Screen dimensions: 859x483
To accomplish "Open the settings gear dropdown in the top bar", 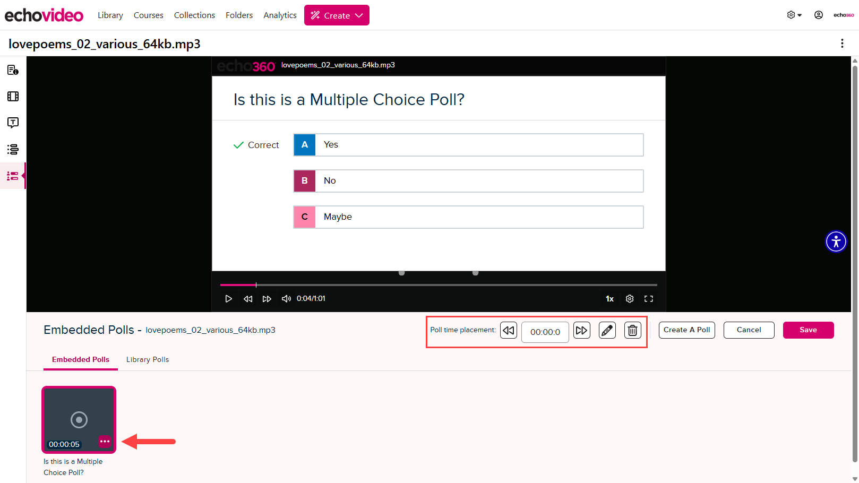I will tap(792, 15).
